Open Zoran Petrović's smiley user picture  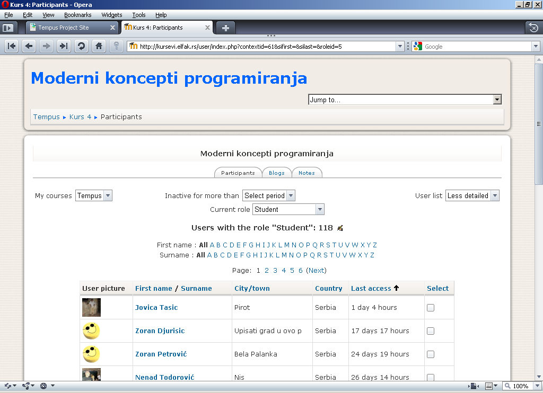(x=91, y=354)
